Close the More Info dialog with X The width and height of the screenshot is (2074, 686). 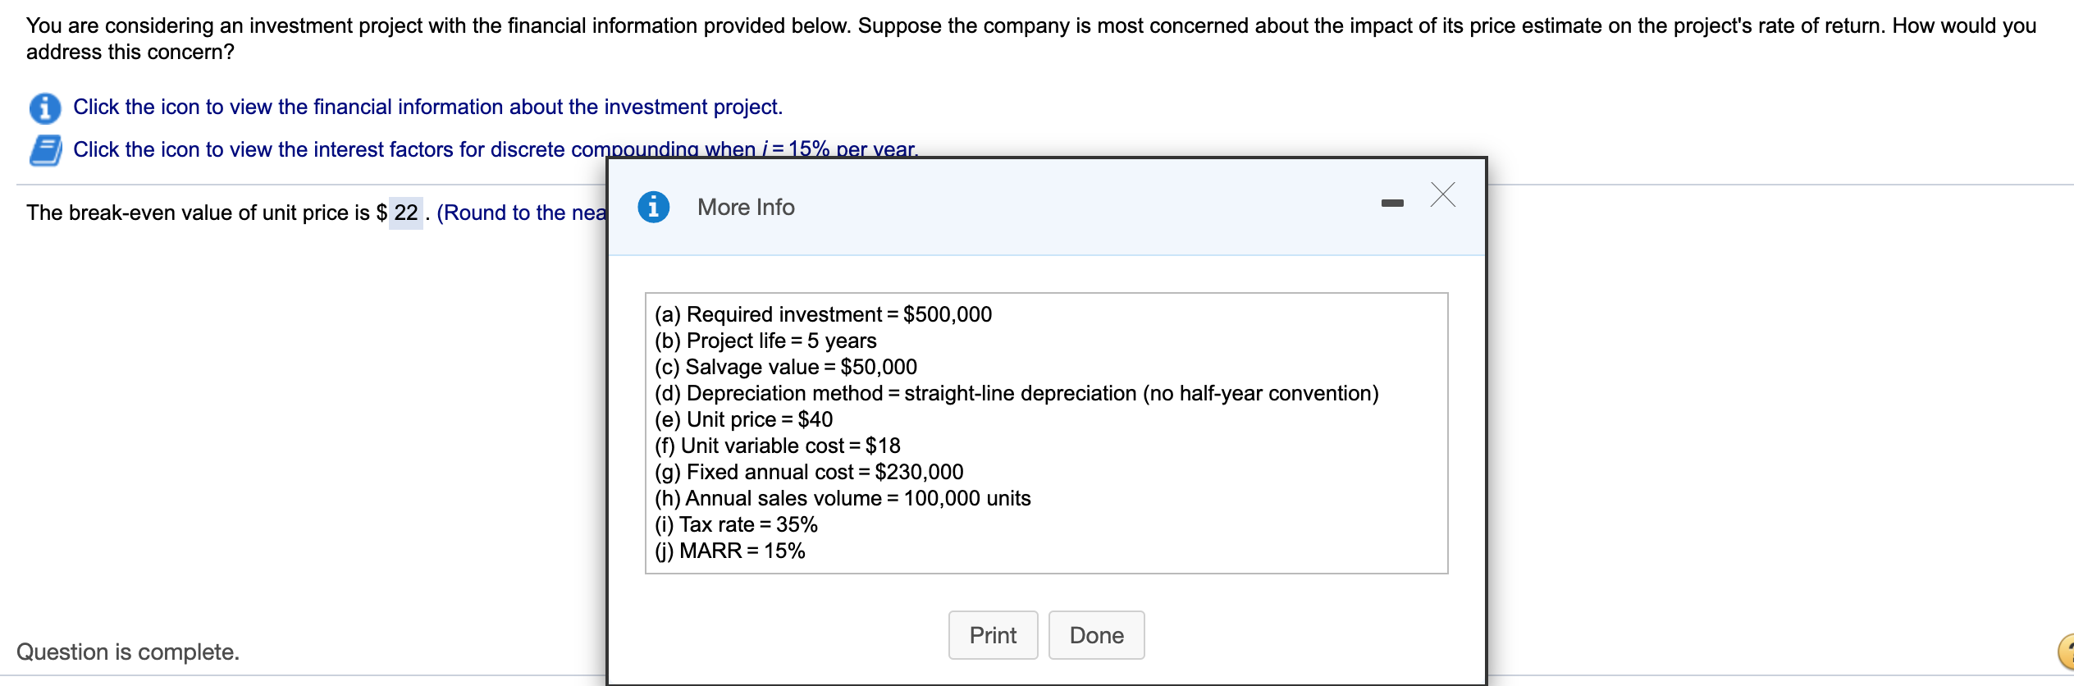[1442, 195]
